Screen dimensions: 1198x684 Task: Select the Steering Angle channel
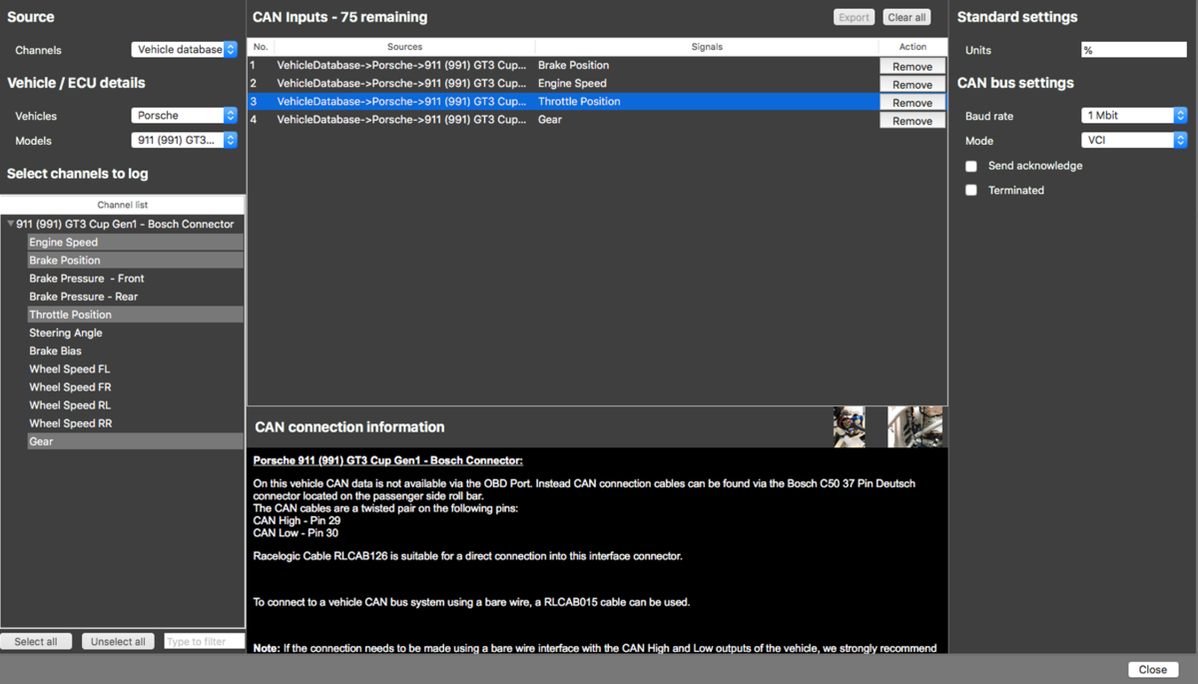coord(135,333)
